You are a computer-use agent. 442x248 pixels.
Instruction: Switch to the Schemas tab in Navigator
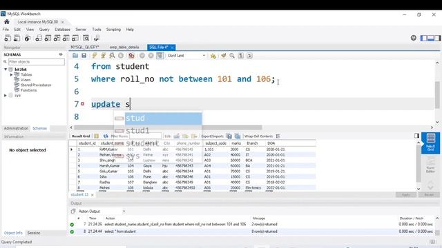tap(40, 128)
